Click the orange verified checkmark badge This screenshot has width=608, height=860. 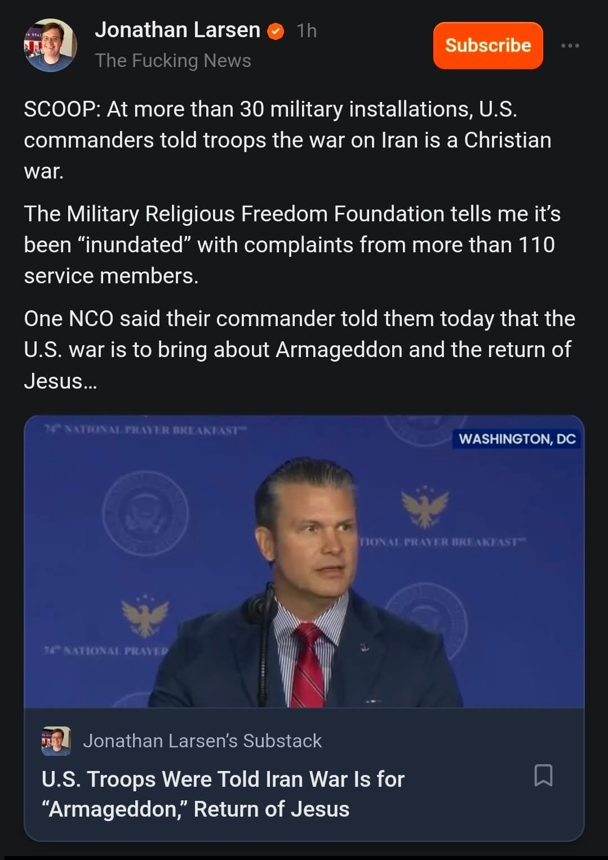(275, 31)
